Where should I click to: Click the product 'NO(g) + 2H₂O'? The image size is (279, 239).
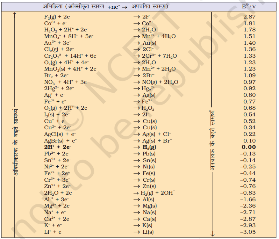(x=160, y=82)
